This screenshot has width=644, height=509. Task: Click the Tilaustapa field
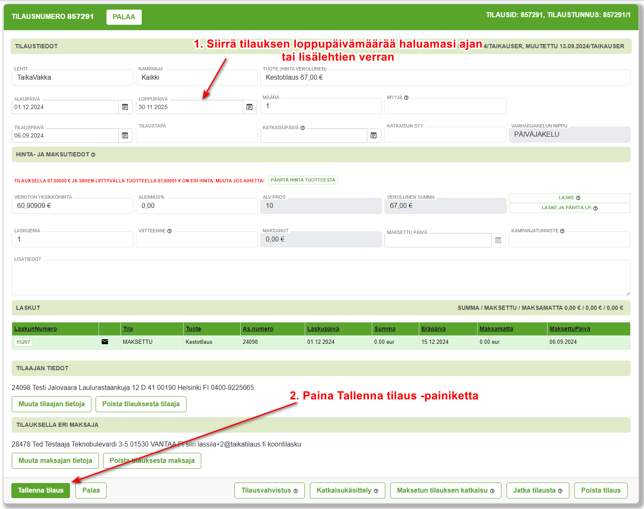point(197,135)
